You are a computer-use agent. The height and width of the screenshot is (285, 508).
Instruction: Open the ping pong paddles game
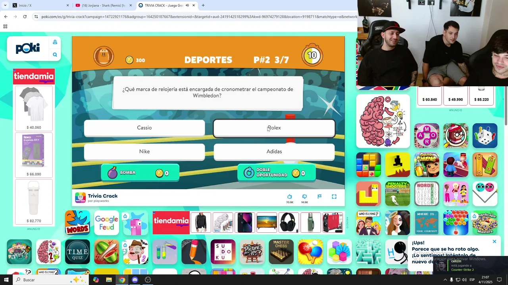(310, 252)
